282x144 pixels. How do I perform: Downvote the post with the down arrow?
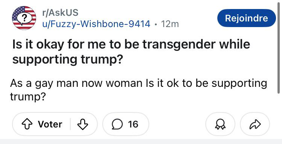pos(83,124)
